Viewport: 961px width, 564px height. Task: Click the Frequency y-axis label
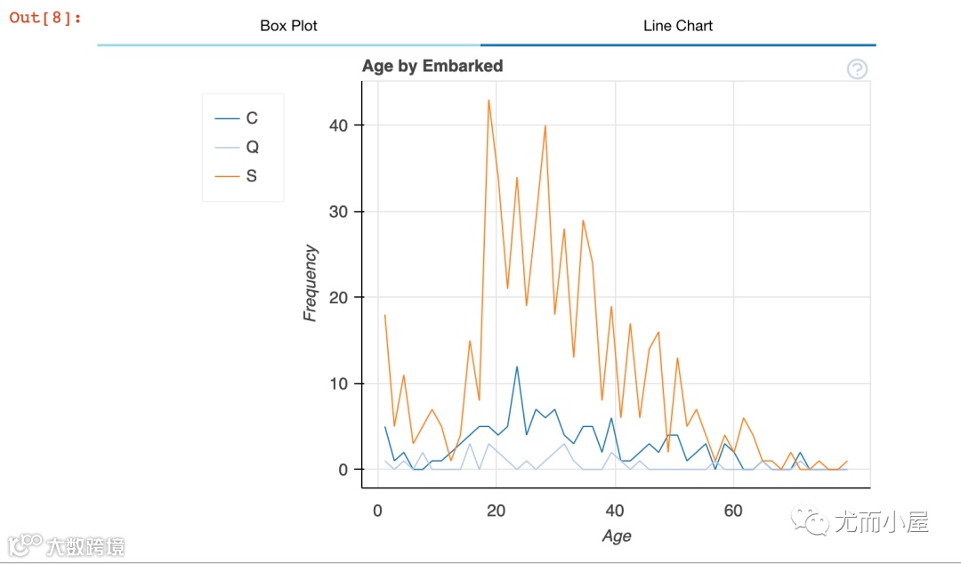(311, 283)
